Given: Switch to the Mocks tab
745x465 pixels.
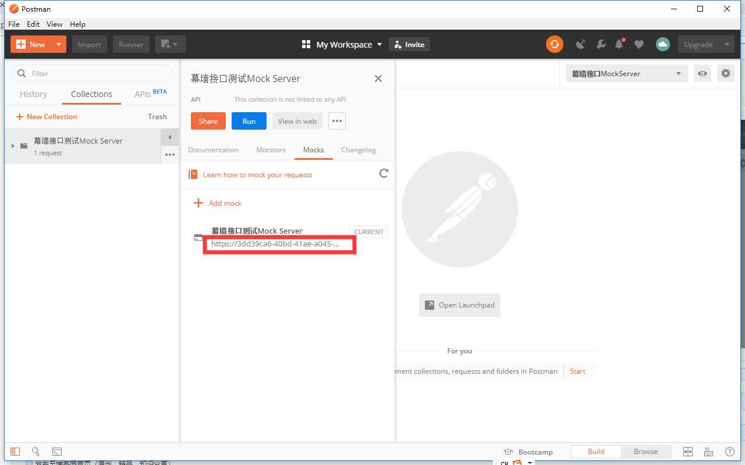Looking at the screenshot, I should (313, 150).
